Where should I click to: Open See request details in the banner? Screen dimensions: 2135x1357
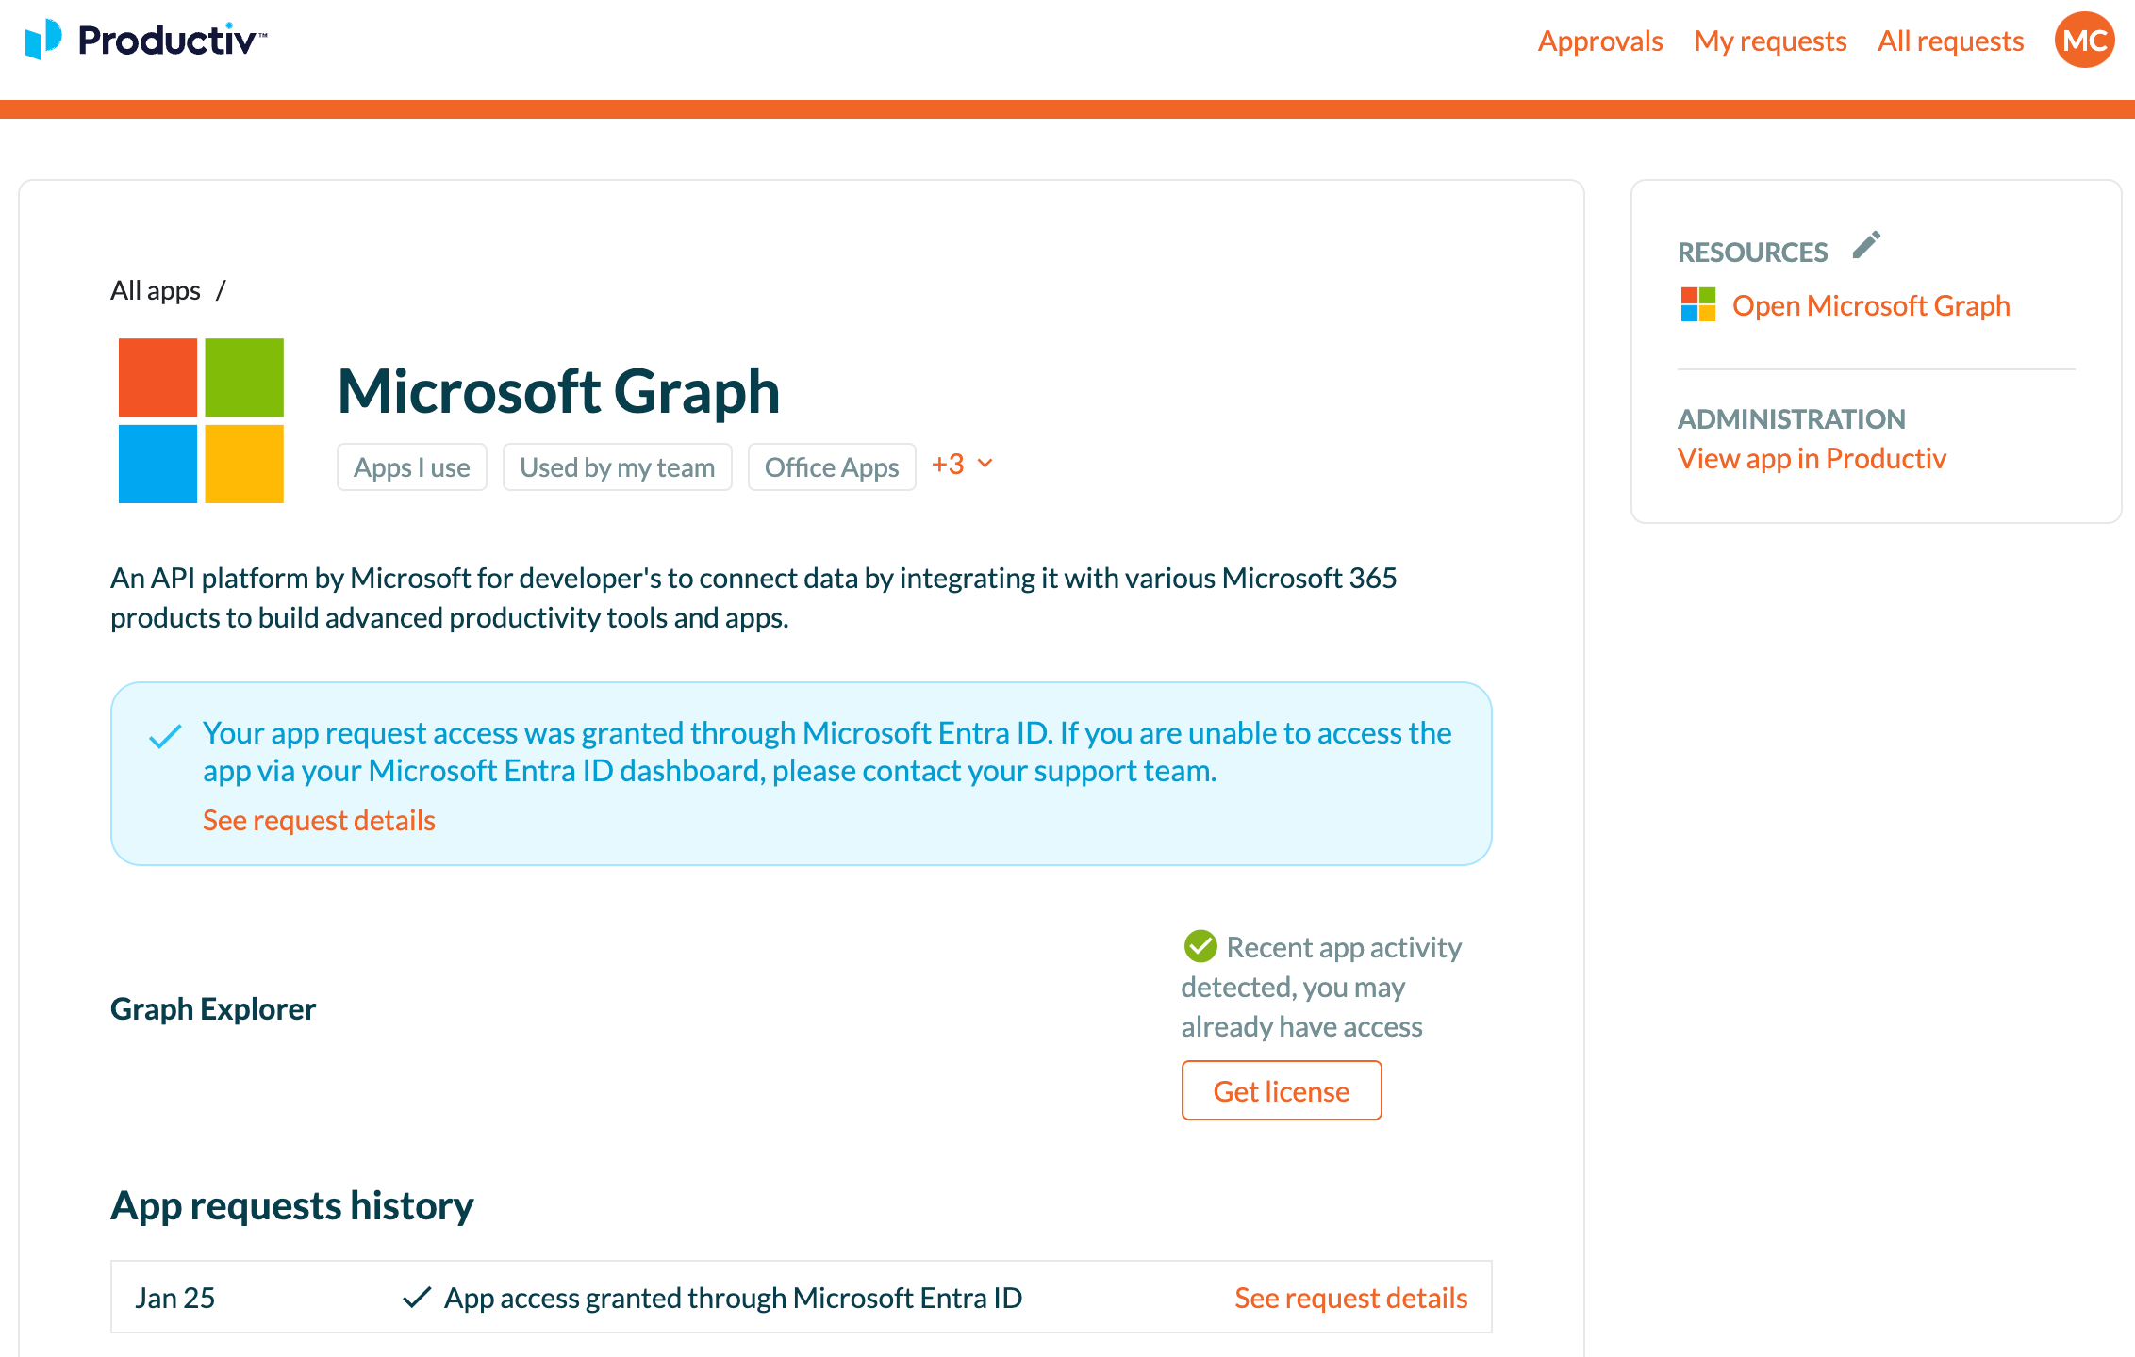click(319, 820)
